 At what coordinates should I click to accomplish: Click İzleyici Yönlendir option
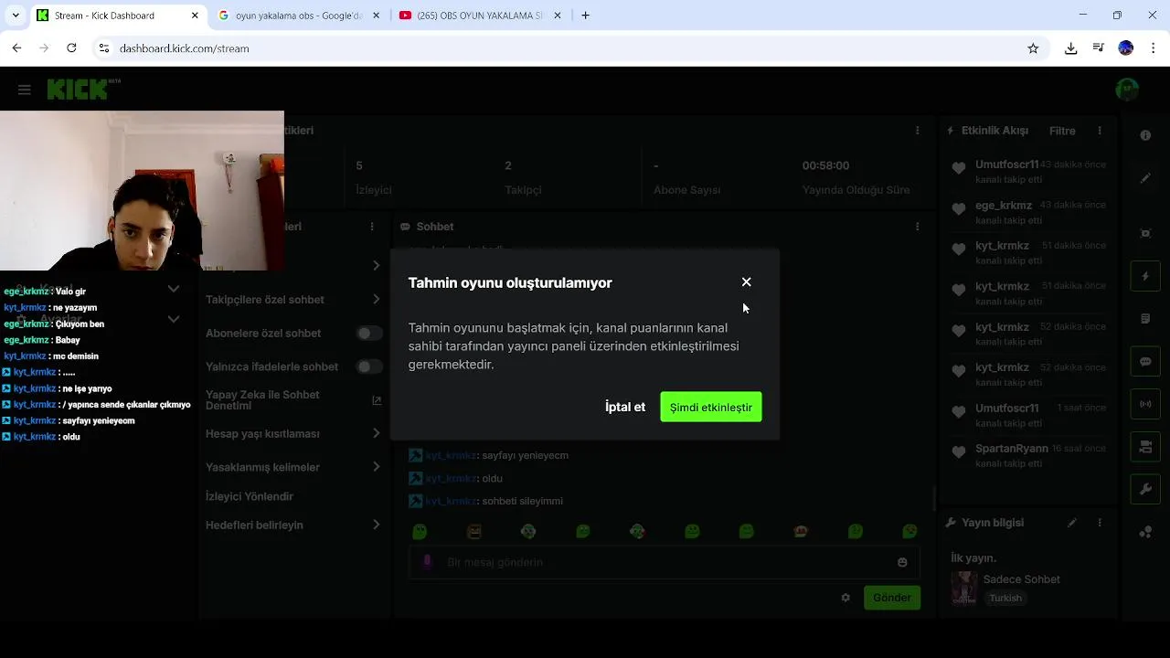pos(250,496)
